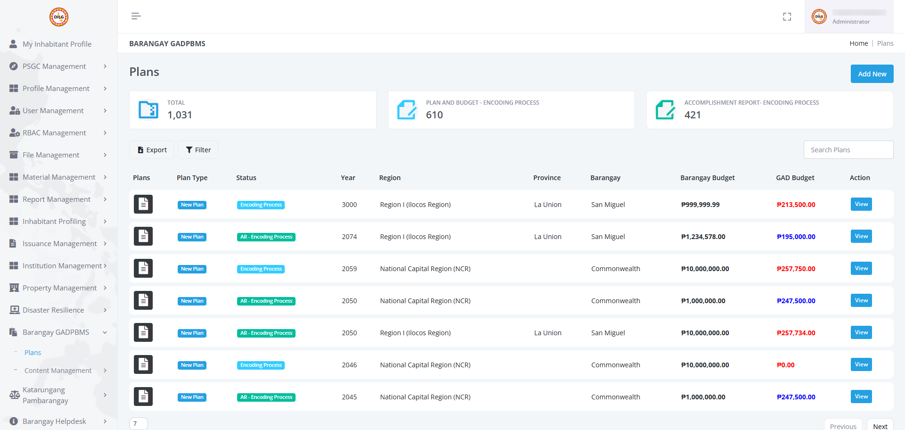Expand Institution Management chevron
Viewport: 905px width, 430px height.
(105, 266)
